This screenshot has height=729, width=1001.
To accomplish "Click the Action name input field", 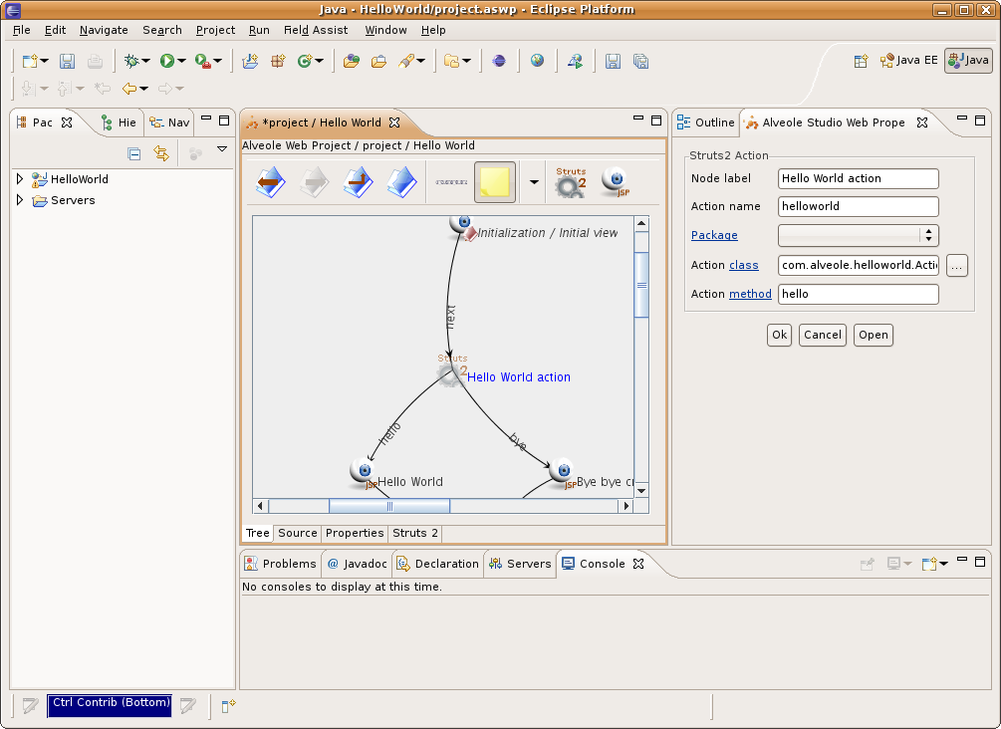I will [858, 207].
